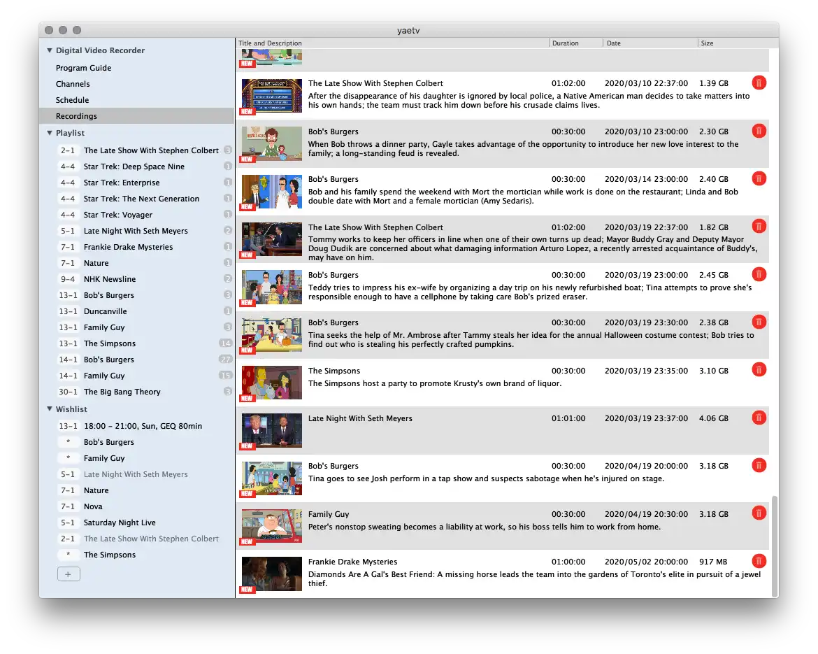Open thumbnail of Bob's Burgers 2020/03/14 recording
This screenshot has height=654, width=818.
(x=272, y=192)
